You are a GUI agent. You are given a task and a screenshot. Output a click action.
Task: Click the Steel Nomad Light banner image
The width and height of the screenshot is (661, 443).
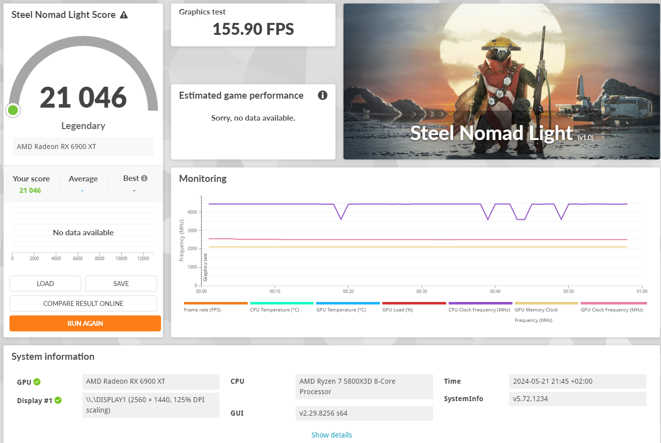[501, 82]
